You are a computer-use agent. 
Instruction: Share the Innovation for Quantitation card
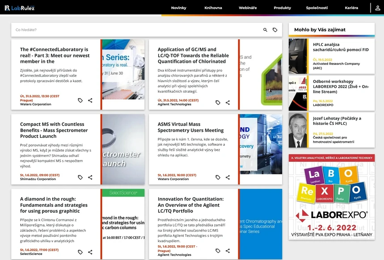tap(228, 251)
